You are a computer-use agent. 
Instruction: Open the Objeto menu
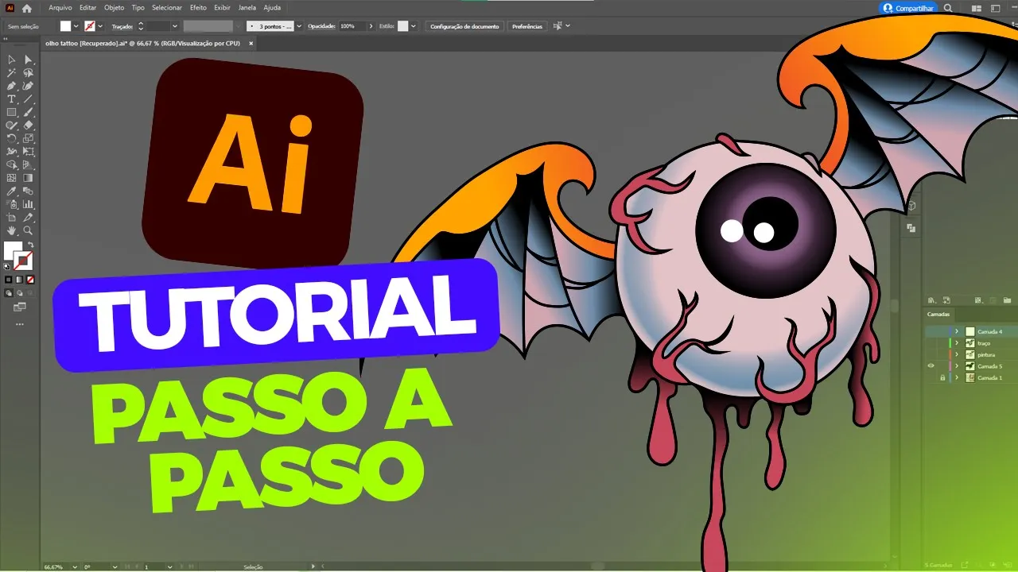coord(115,7)
